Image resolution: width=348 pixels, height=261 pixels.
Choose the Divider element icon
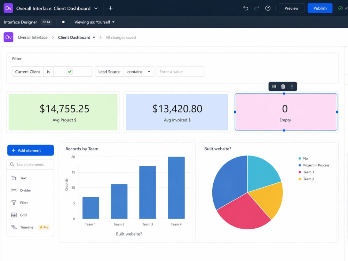click(14, 190)
